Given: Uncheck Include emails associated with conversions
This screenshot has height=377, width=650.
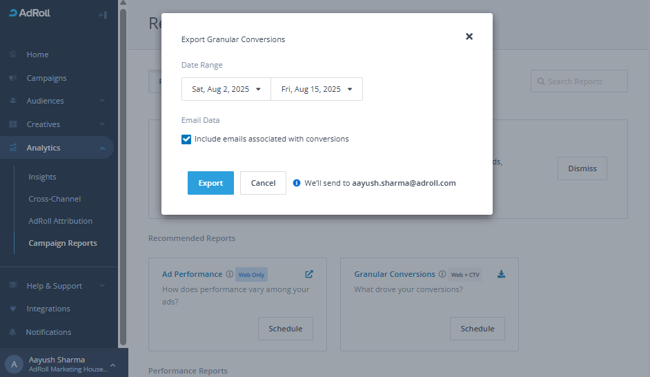Looking at the screenshot, I should click(186, 139).
